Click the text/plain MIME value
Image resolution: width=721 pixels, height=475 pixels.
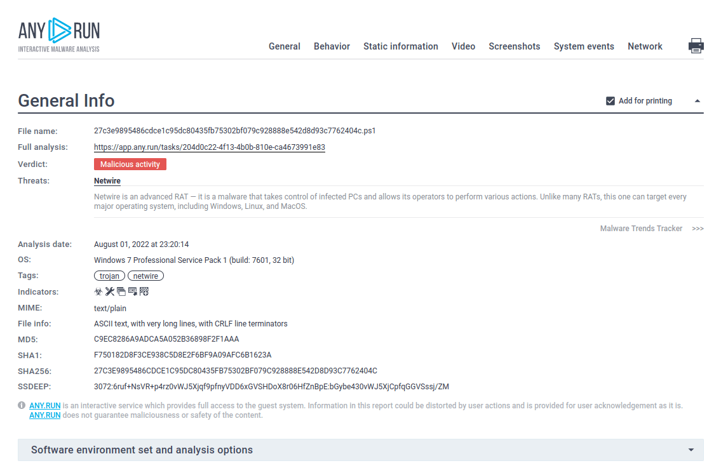pyautogui.click(x=110, y=308)
